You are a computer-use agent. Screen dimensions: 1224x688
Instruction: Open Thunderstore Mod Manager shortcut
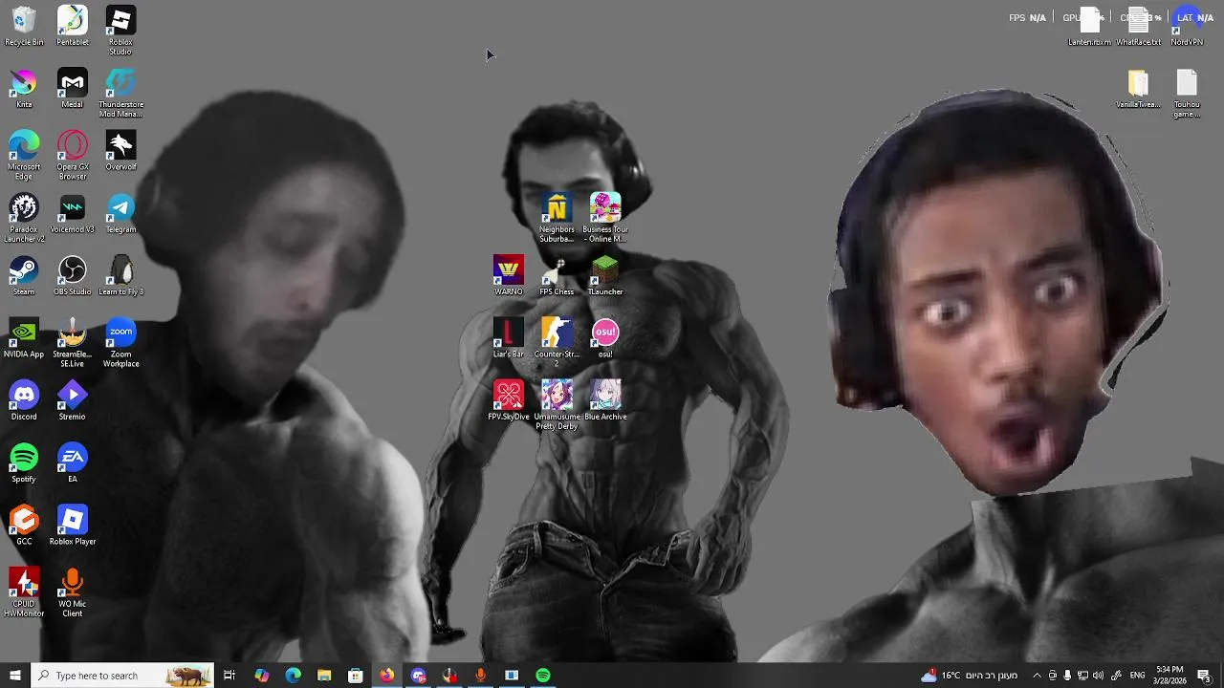(120, 94)
